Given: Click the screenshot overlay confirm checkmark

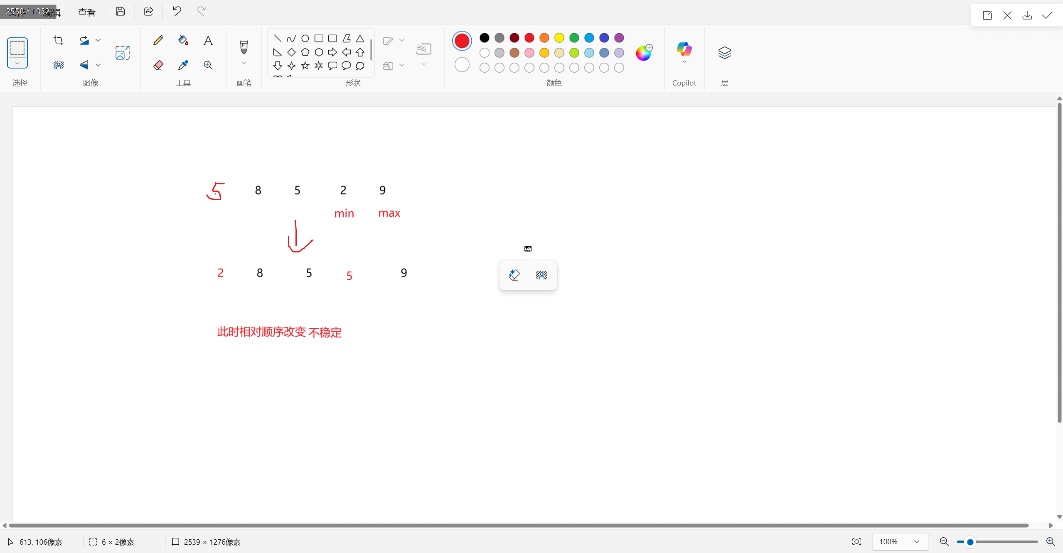Looking at the screenshot, I should pos(1047,15).
